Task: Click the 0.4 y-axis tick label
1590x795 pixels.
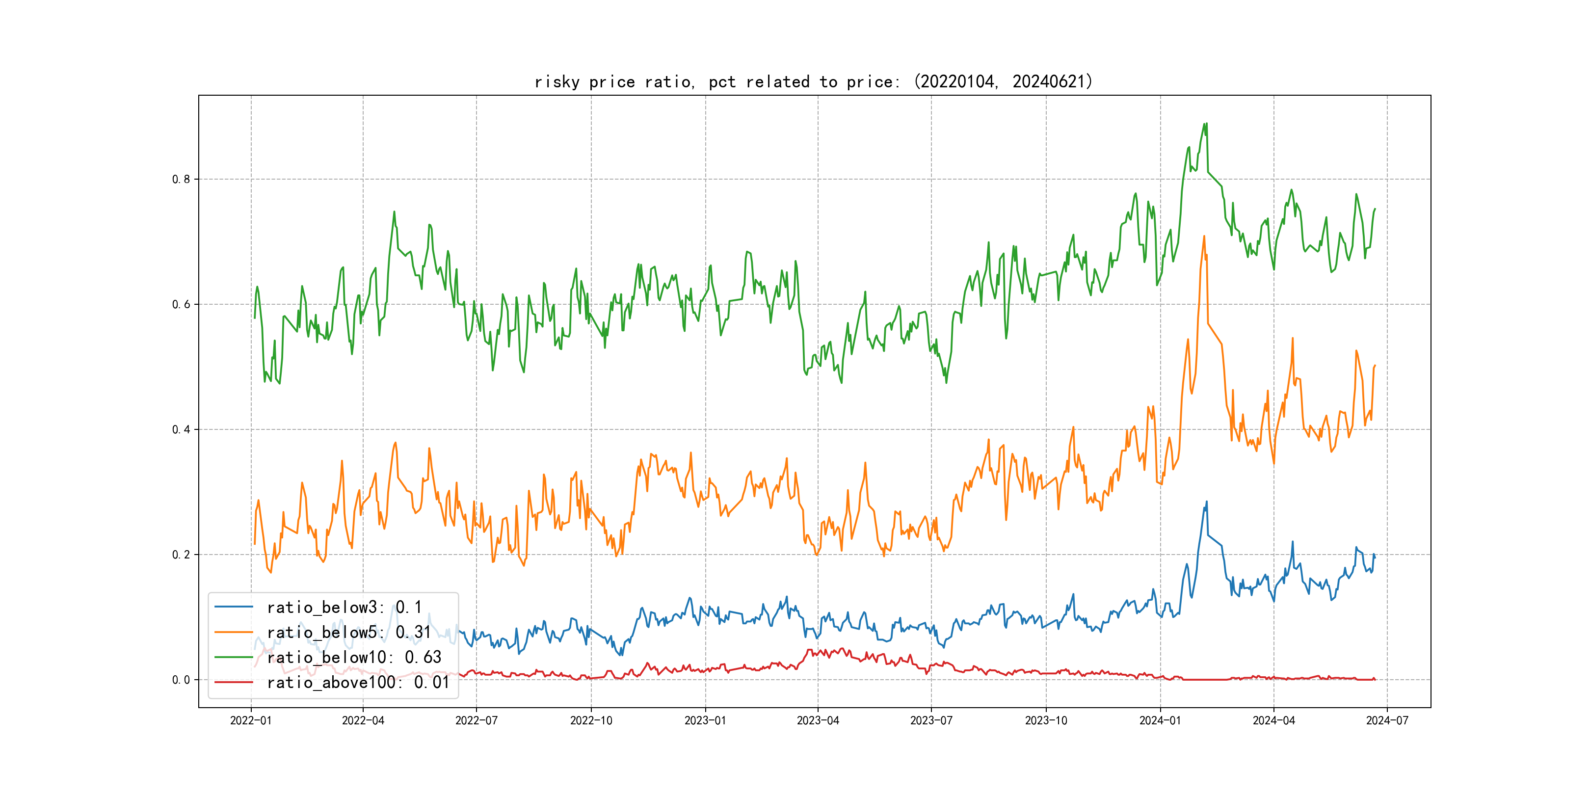Action: click(x=181, y=429)
